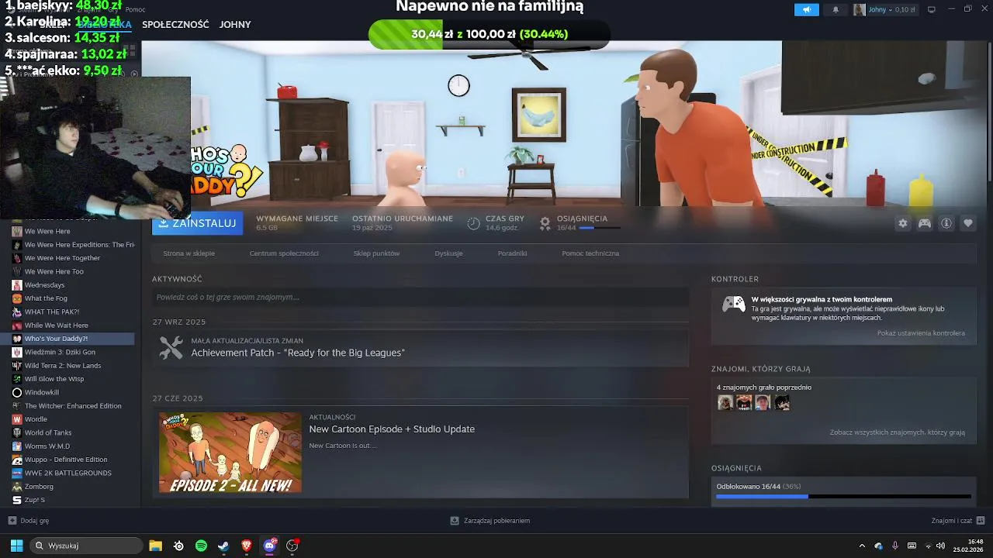
Task: Click the Manage downloads icon
Action: pyautogui.click(x=455, y=521)
